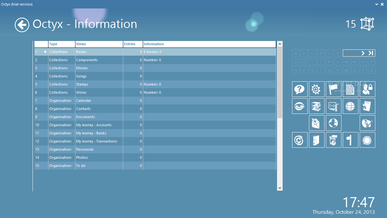Select the Contacts view row

tap(155, 109)
